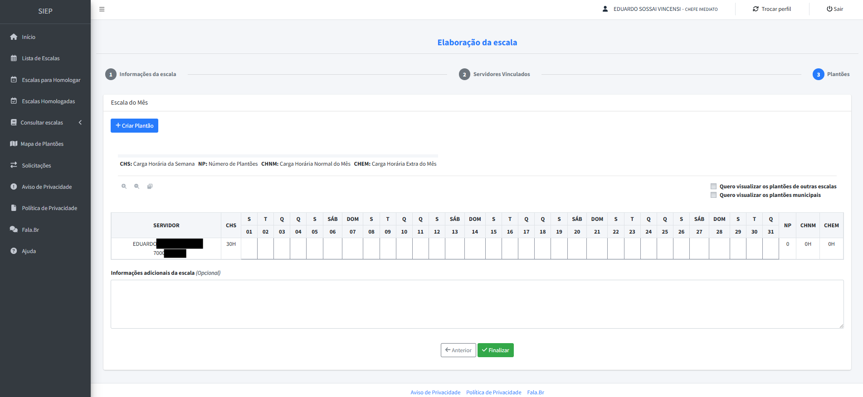Go to step 2 Servidores Vinculados
This screenshot has width=863, height=397.
[464, 75]
